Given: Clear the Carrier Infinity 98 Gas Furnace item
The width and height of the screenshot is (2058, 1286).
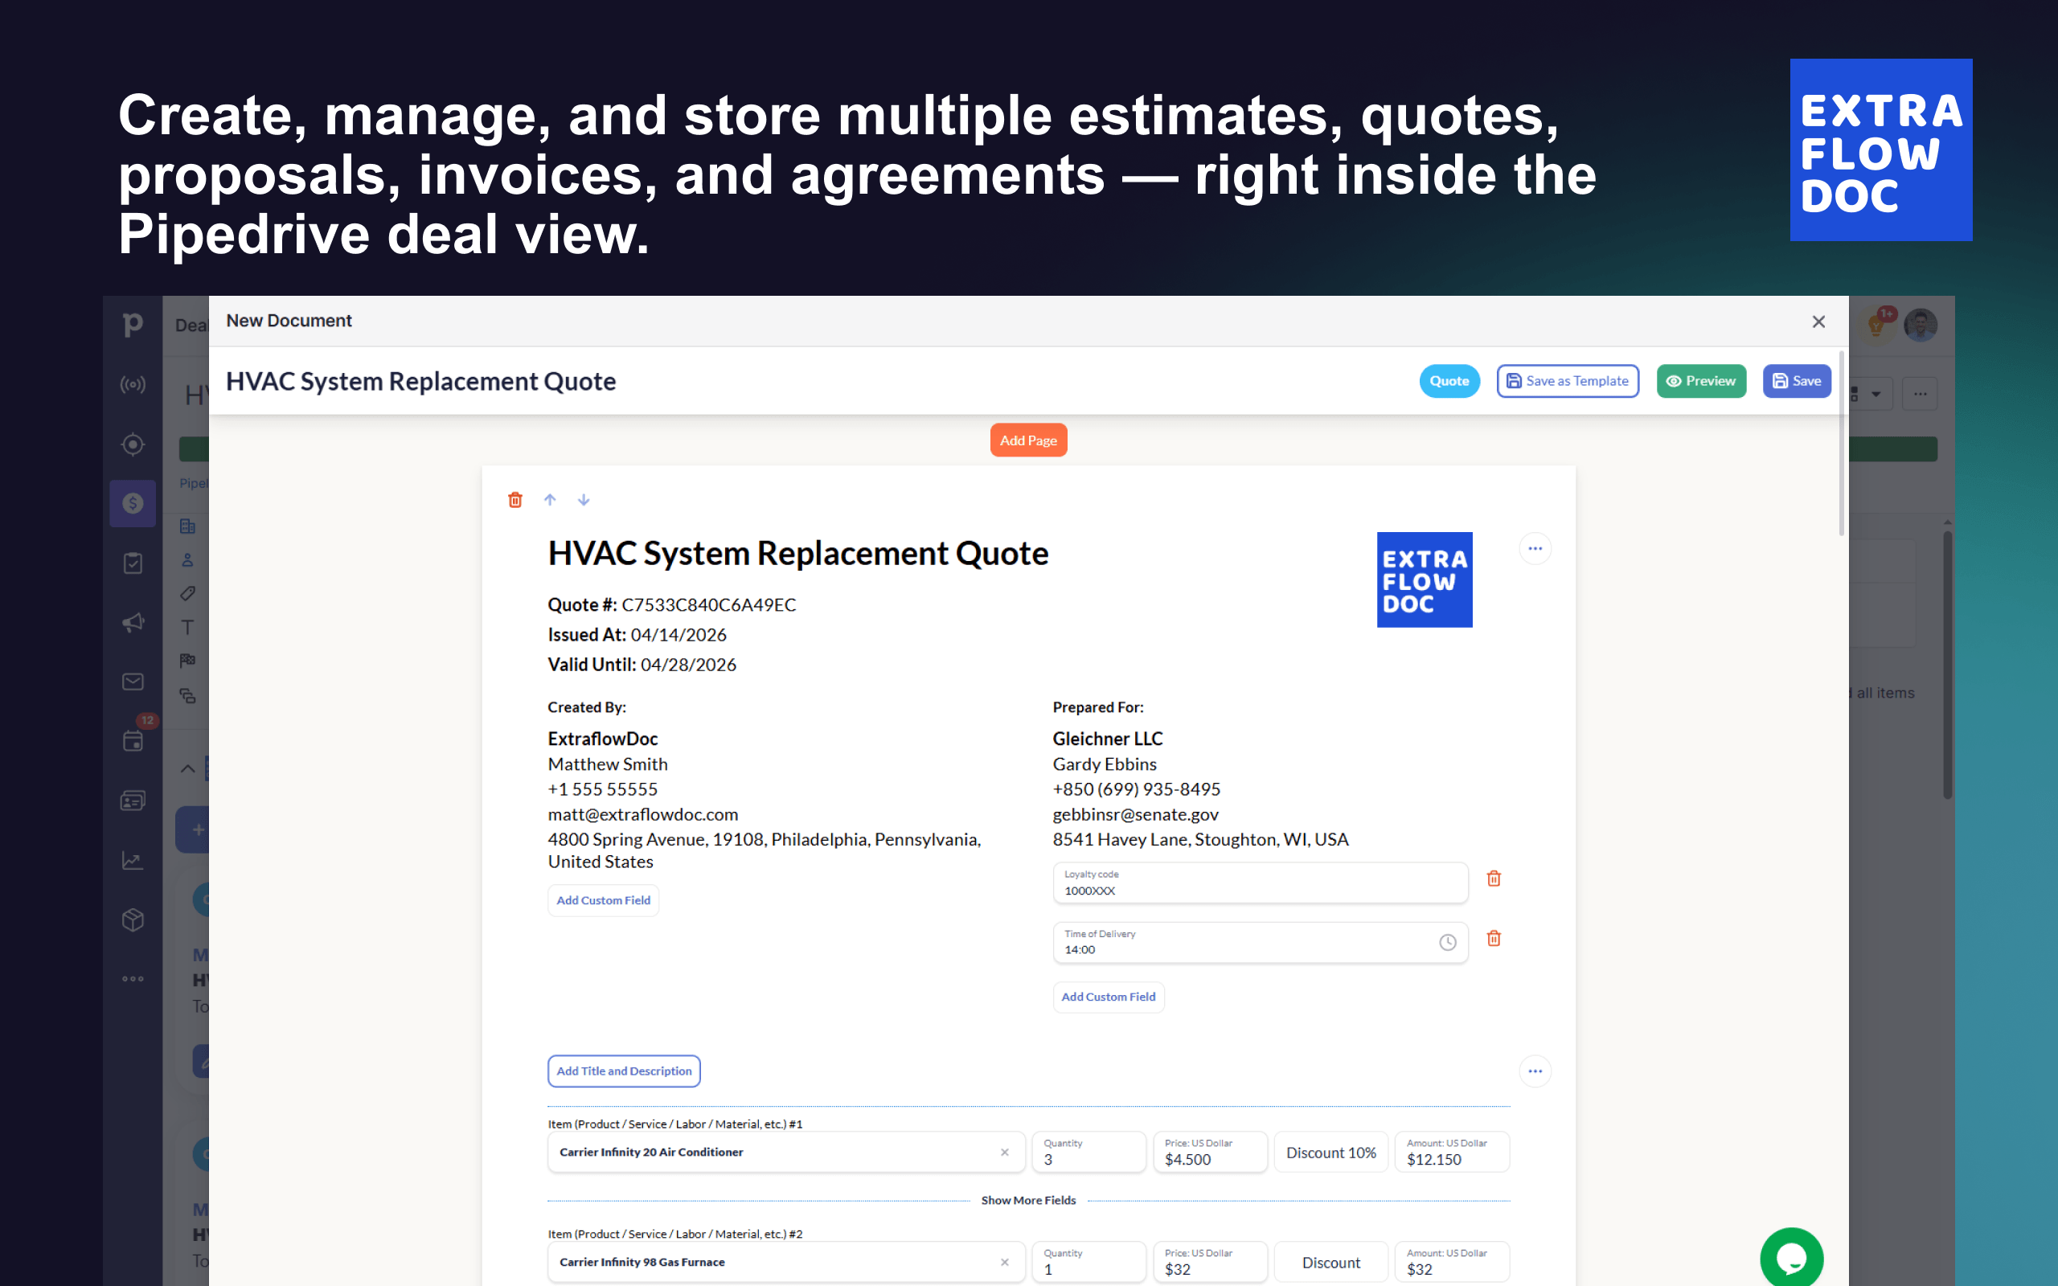Looking at the screenshot, I should [1004, 1262].
